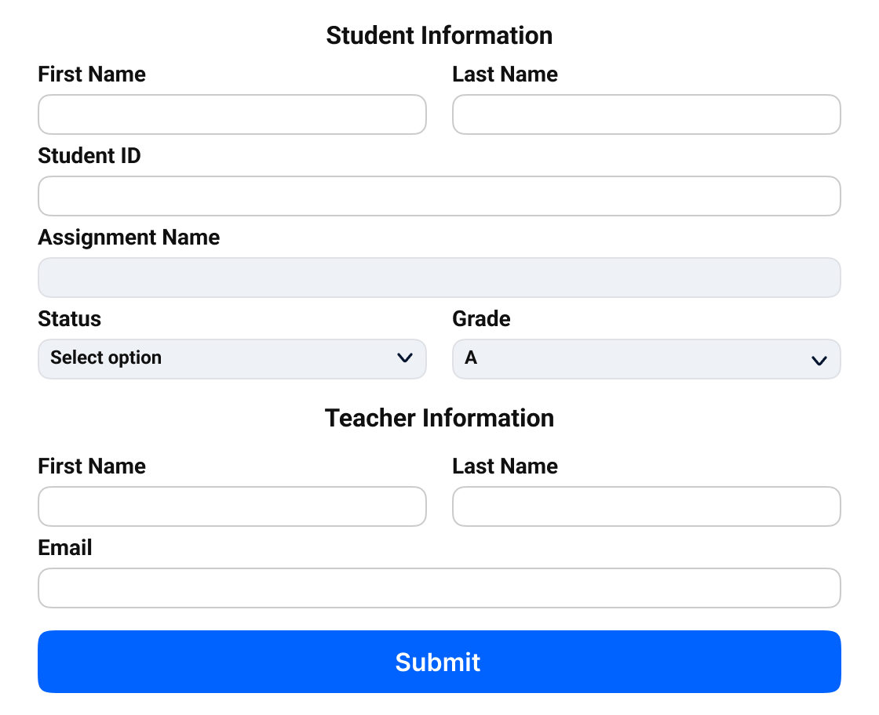Select the teacher Email input field
This screenshot has width=879, height=715.
coord(439,588)
